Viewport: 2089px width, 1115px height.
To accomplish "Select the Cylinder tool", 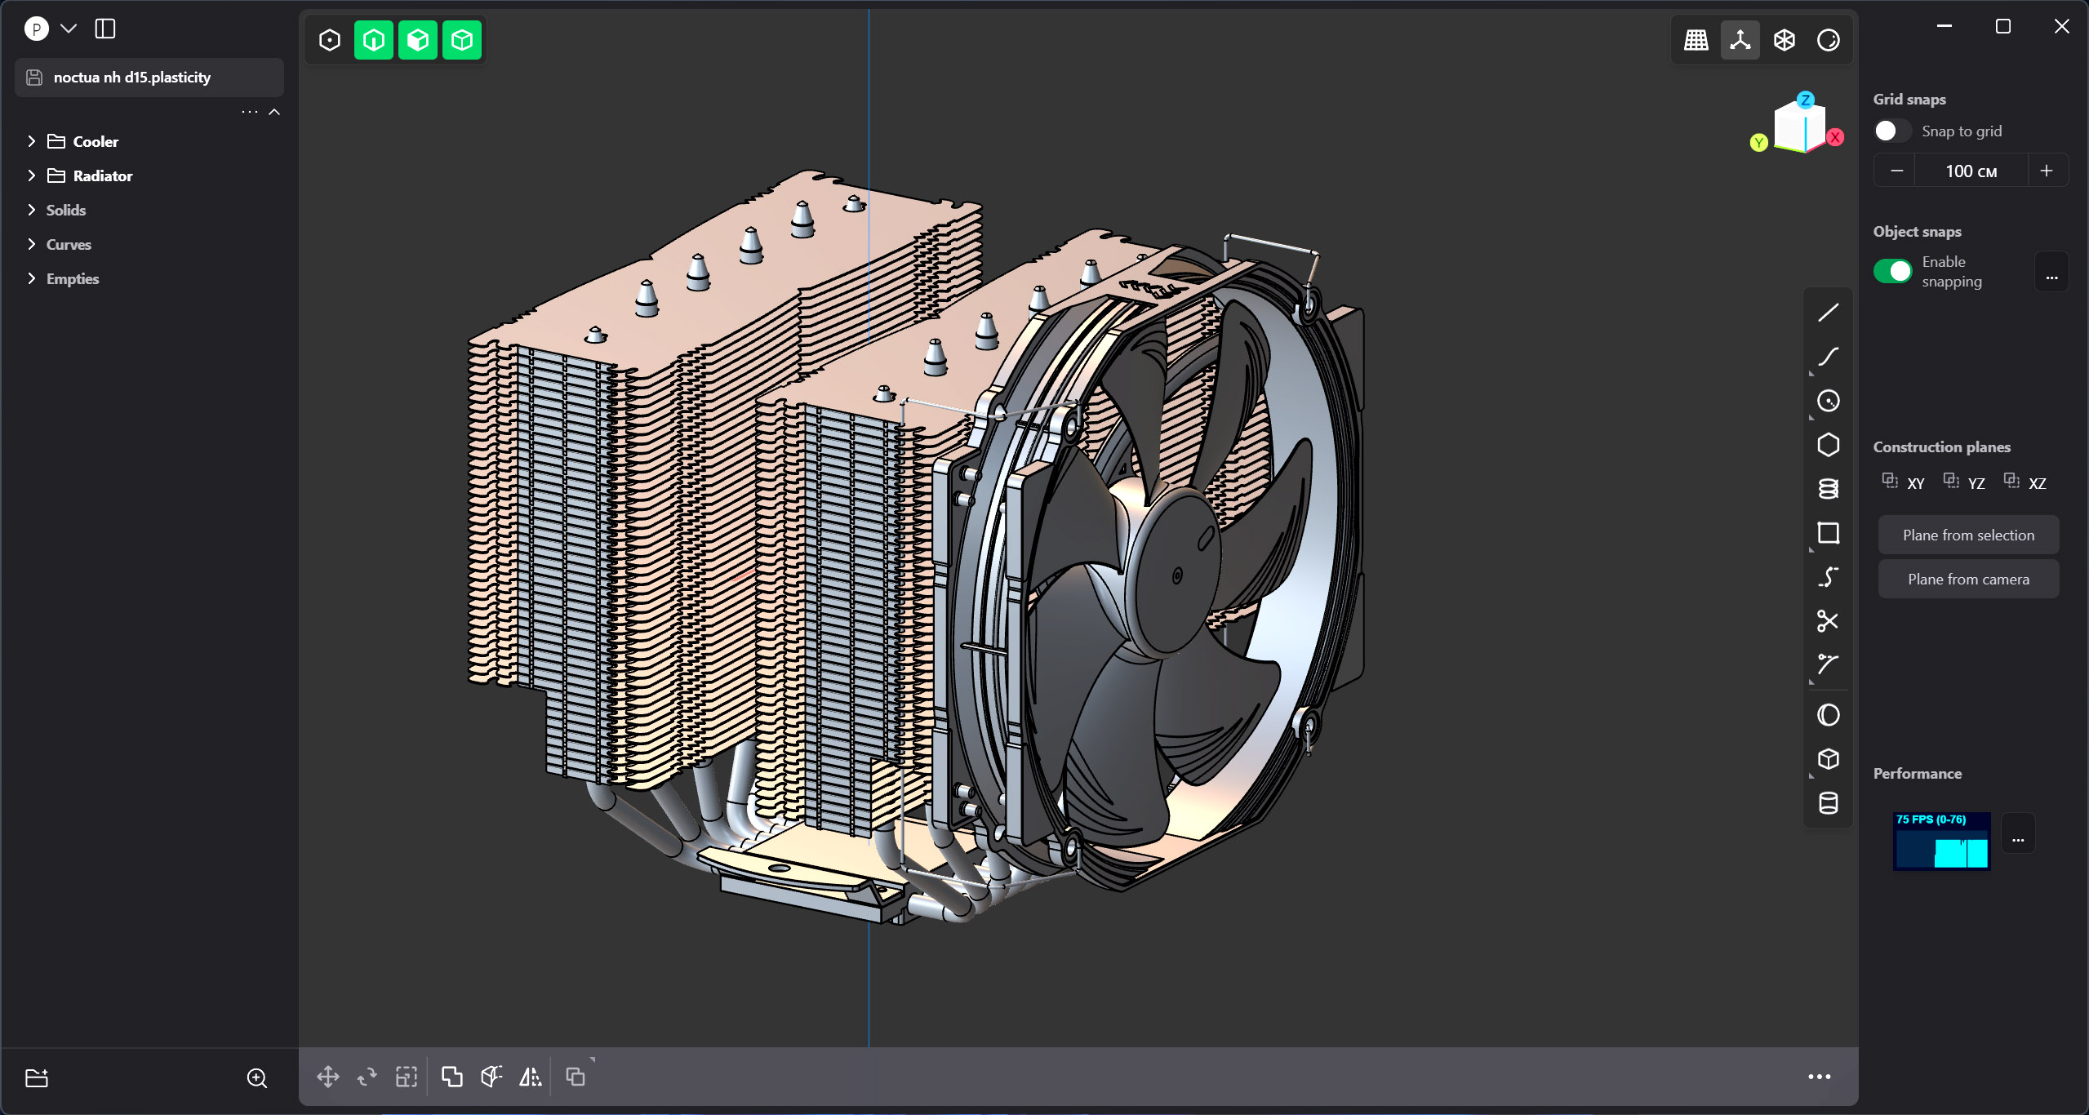I will (x=1828, y=803).
